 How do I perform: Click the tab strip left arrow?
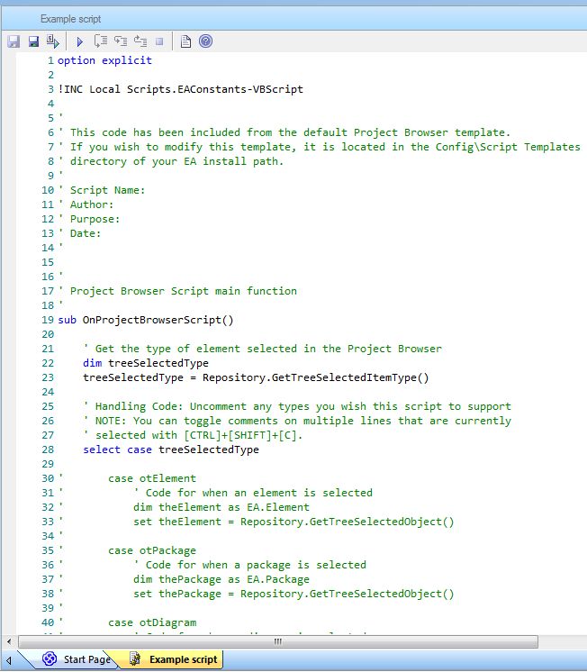pos(9,660)
